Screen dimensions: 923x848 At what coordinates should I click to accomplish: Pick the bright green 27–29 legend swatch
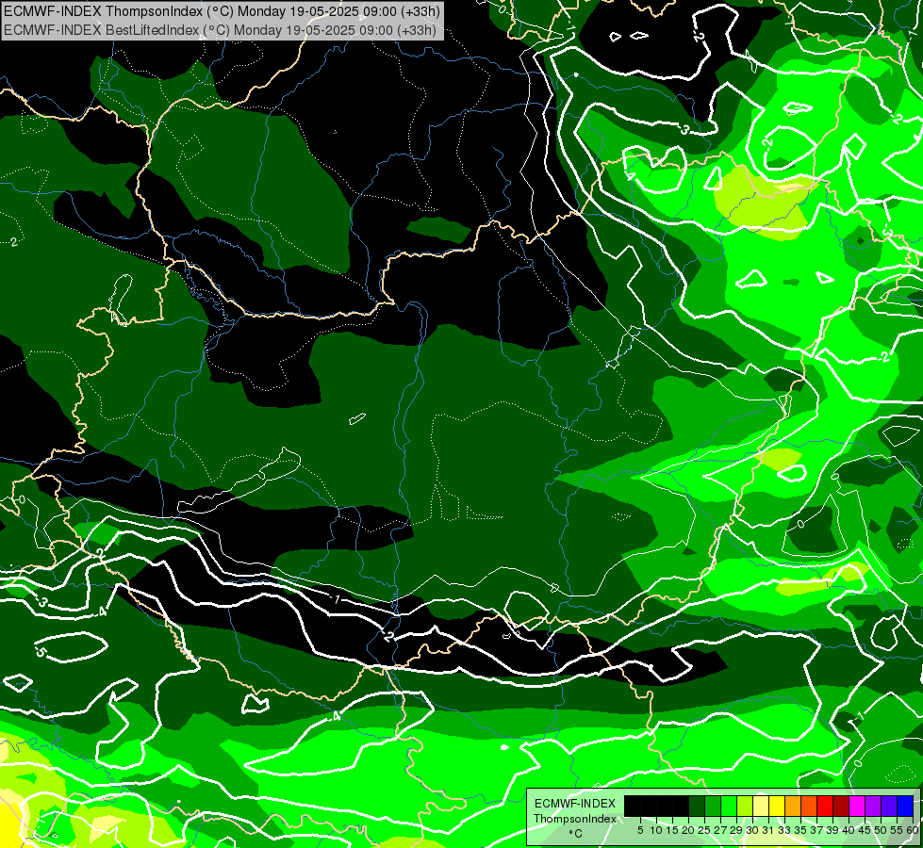tap(729, 807)
